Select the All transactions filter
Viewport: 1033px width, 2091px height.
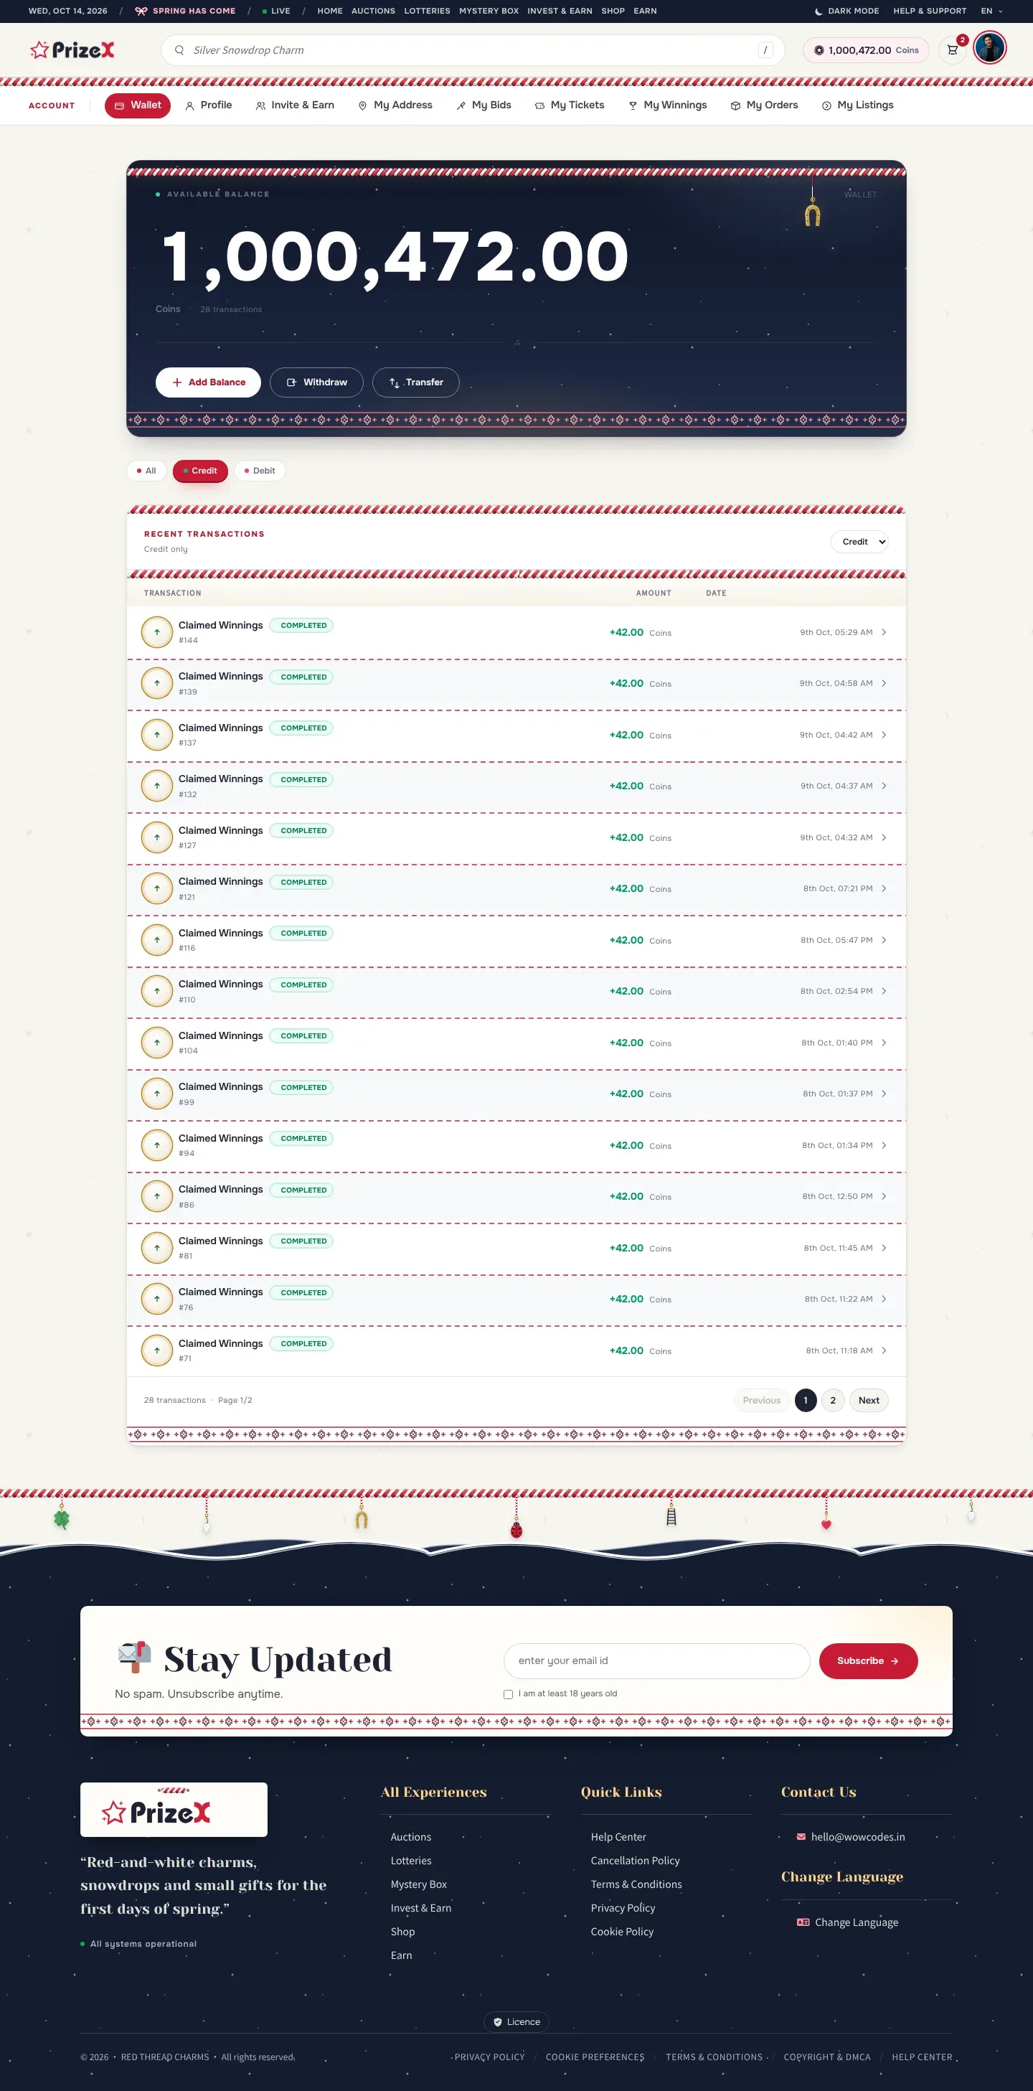[x=146, y=471]
